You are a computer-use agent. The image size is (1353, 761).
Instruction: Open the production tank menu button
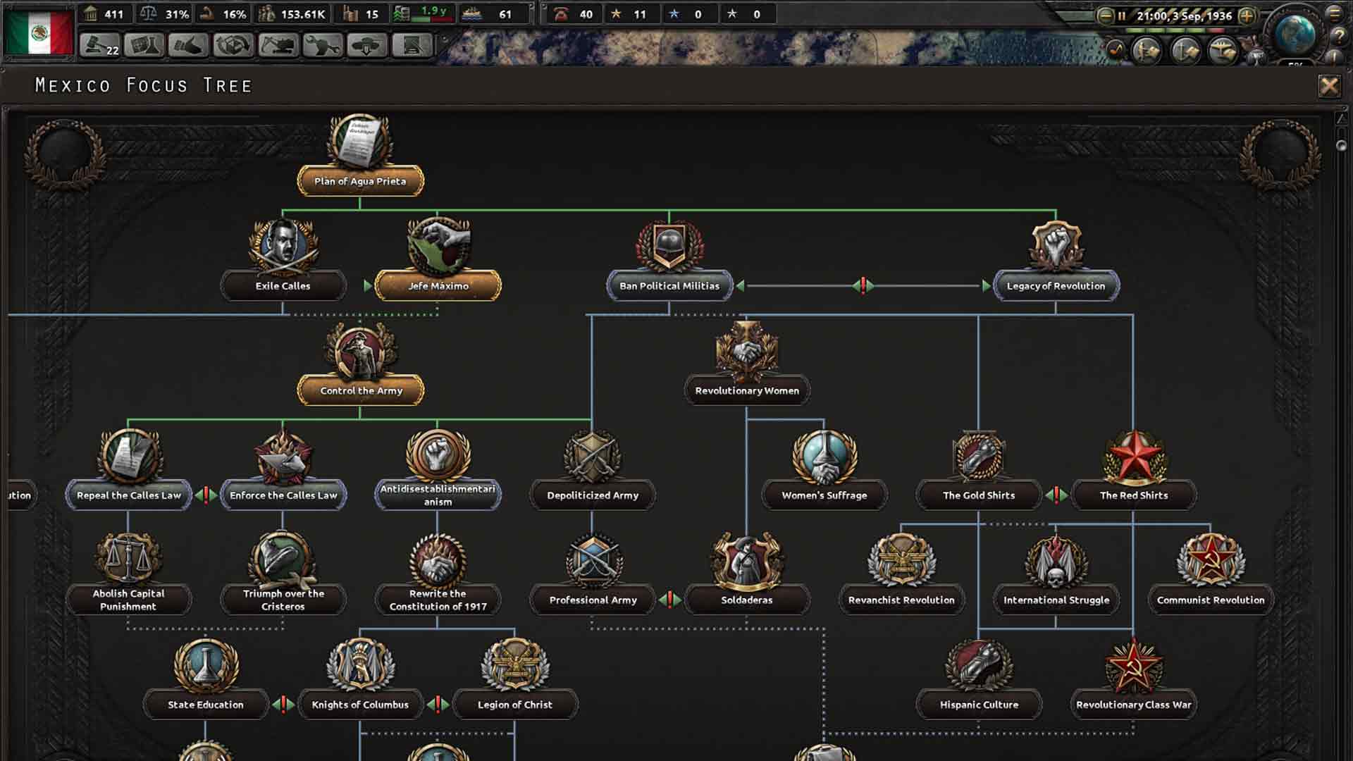pyautogui.click(x=323, y=45)
